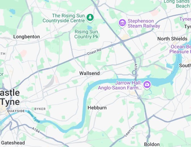
Task: Click the Rising Sun Countryside Centre tree pin
Action: point(90,18)
